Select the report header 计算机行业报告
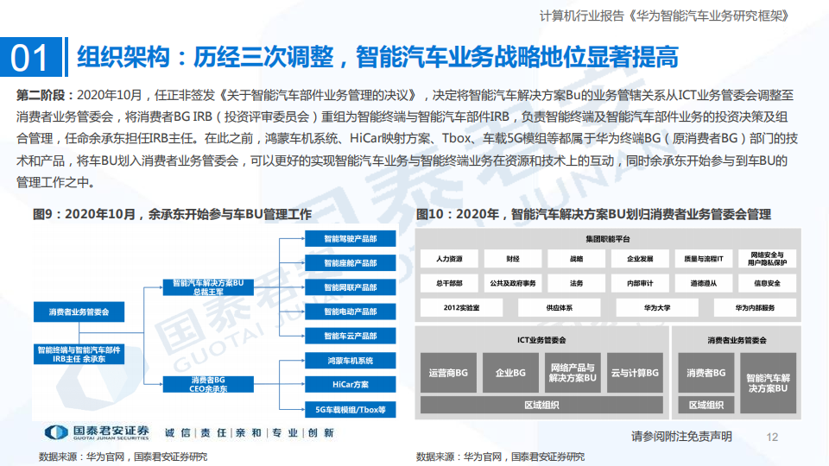Screen dimensions: 829x466 click(x=665, y=16)
